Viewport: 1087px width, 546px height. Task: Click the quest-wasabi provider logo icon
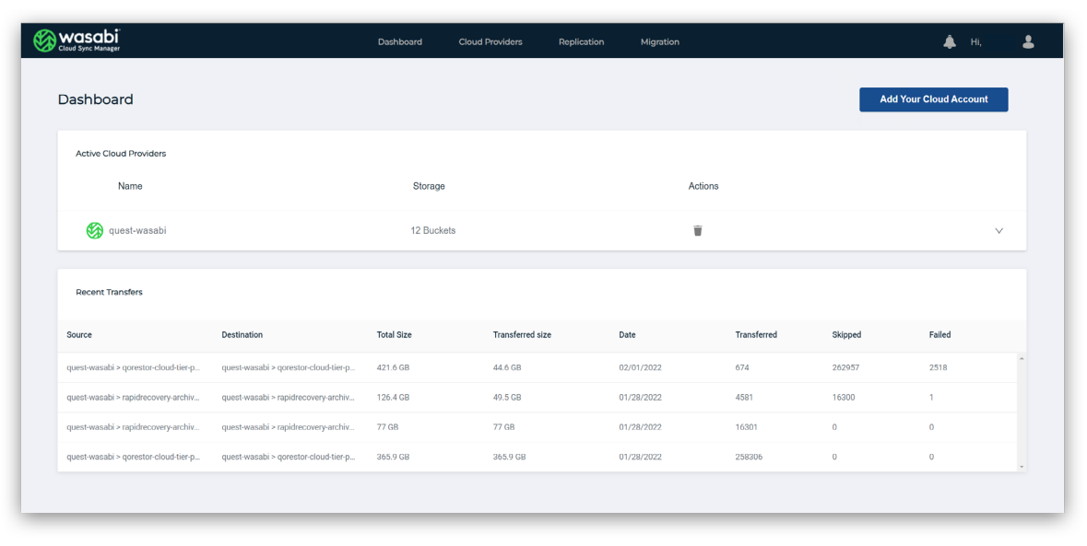click(94, 230)
